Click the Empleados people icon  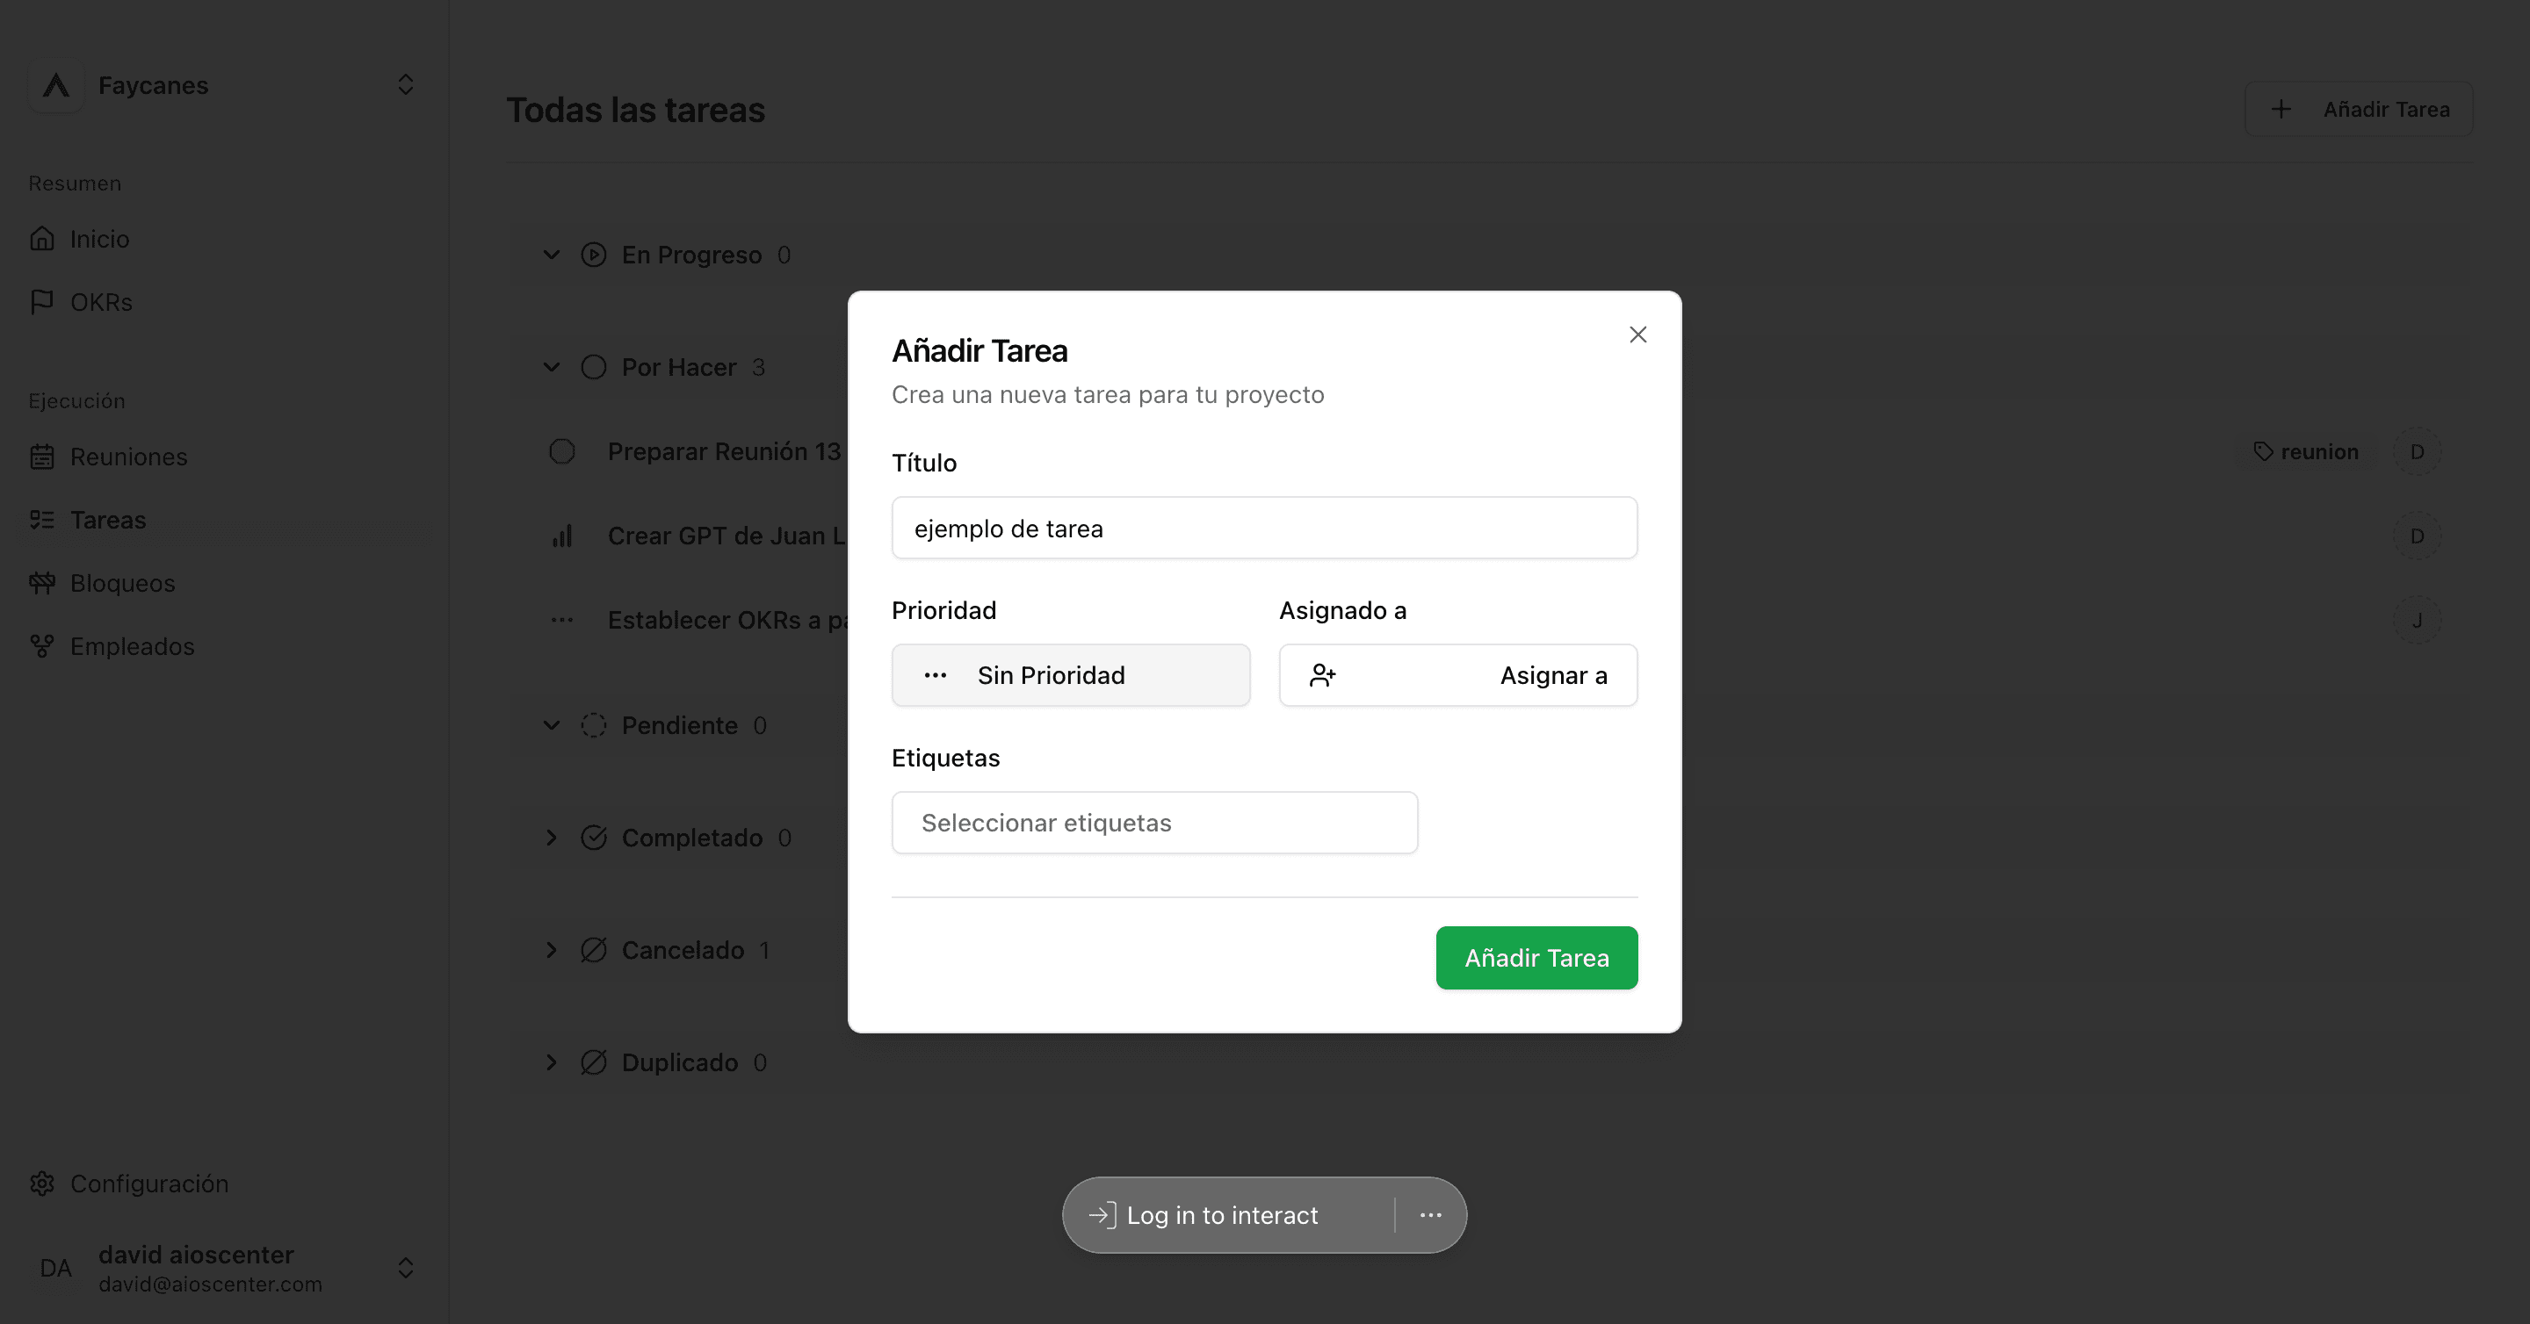coord(42,646)
